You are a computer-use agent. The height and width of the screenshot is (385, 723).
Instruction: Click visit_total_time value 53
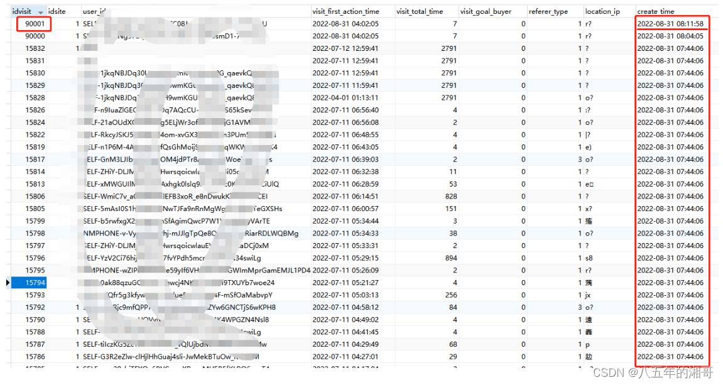coord(453,184)
